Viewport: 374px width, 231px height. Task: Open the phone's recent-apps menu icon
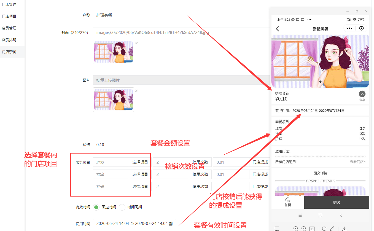300,215
